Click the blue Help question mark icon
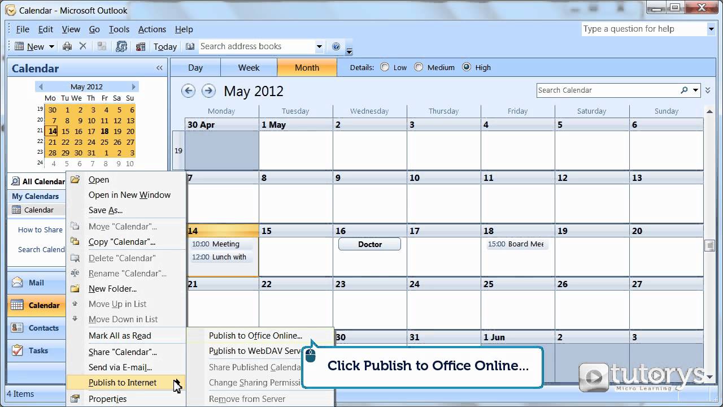723x407 pixels. 336,46
